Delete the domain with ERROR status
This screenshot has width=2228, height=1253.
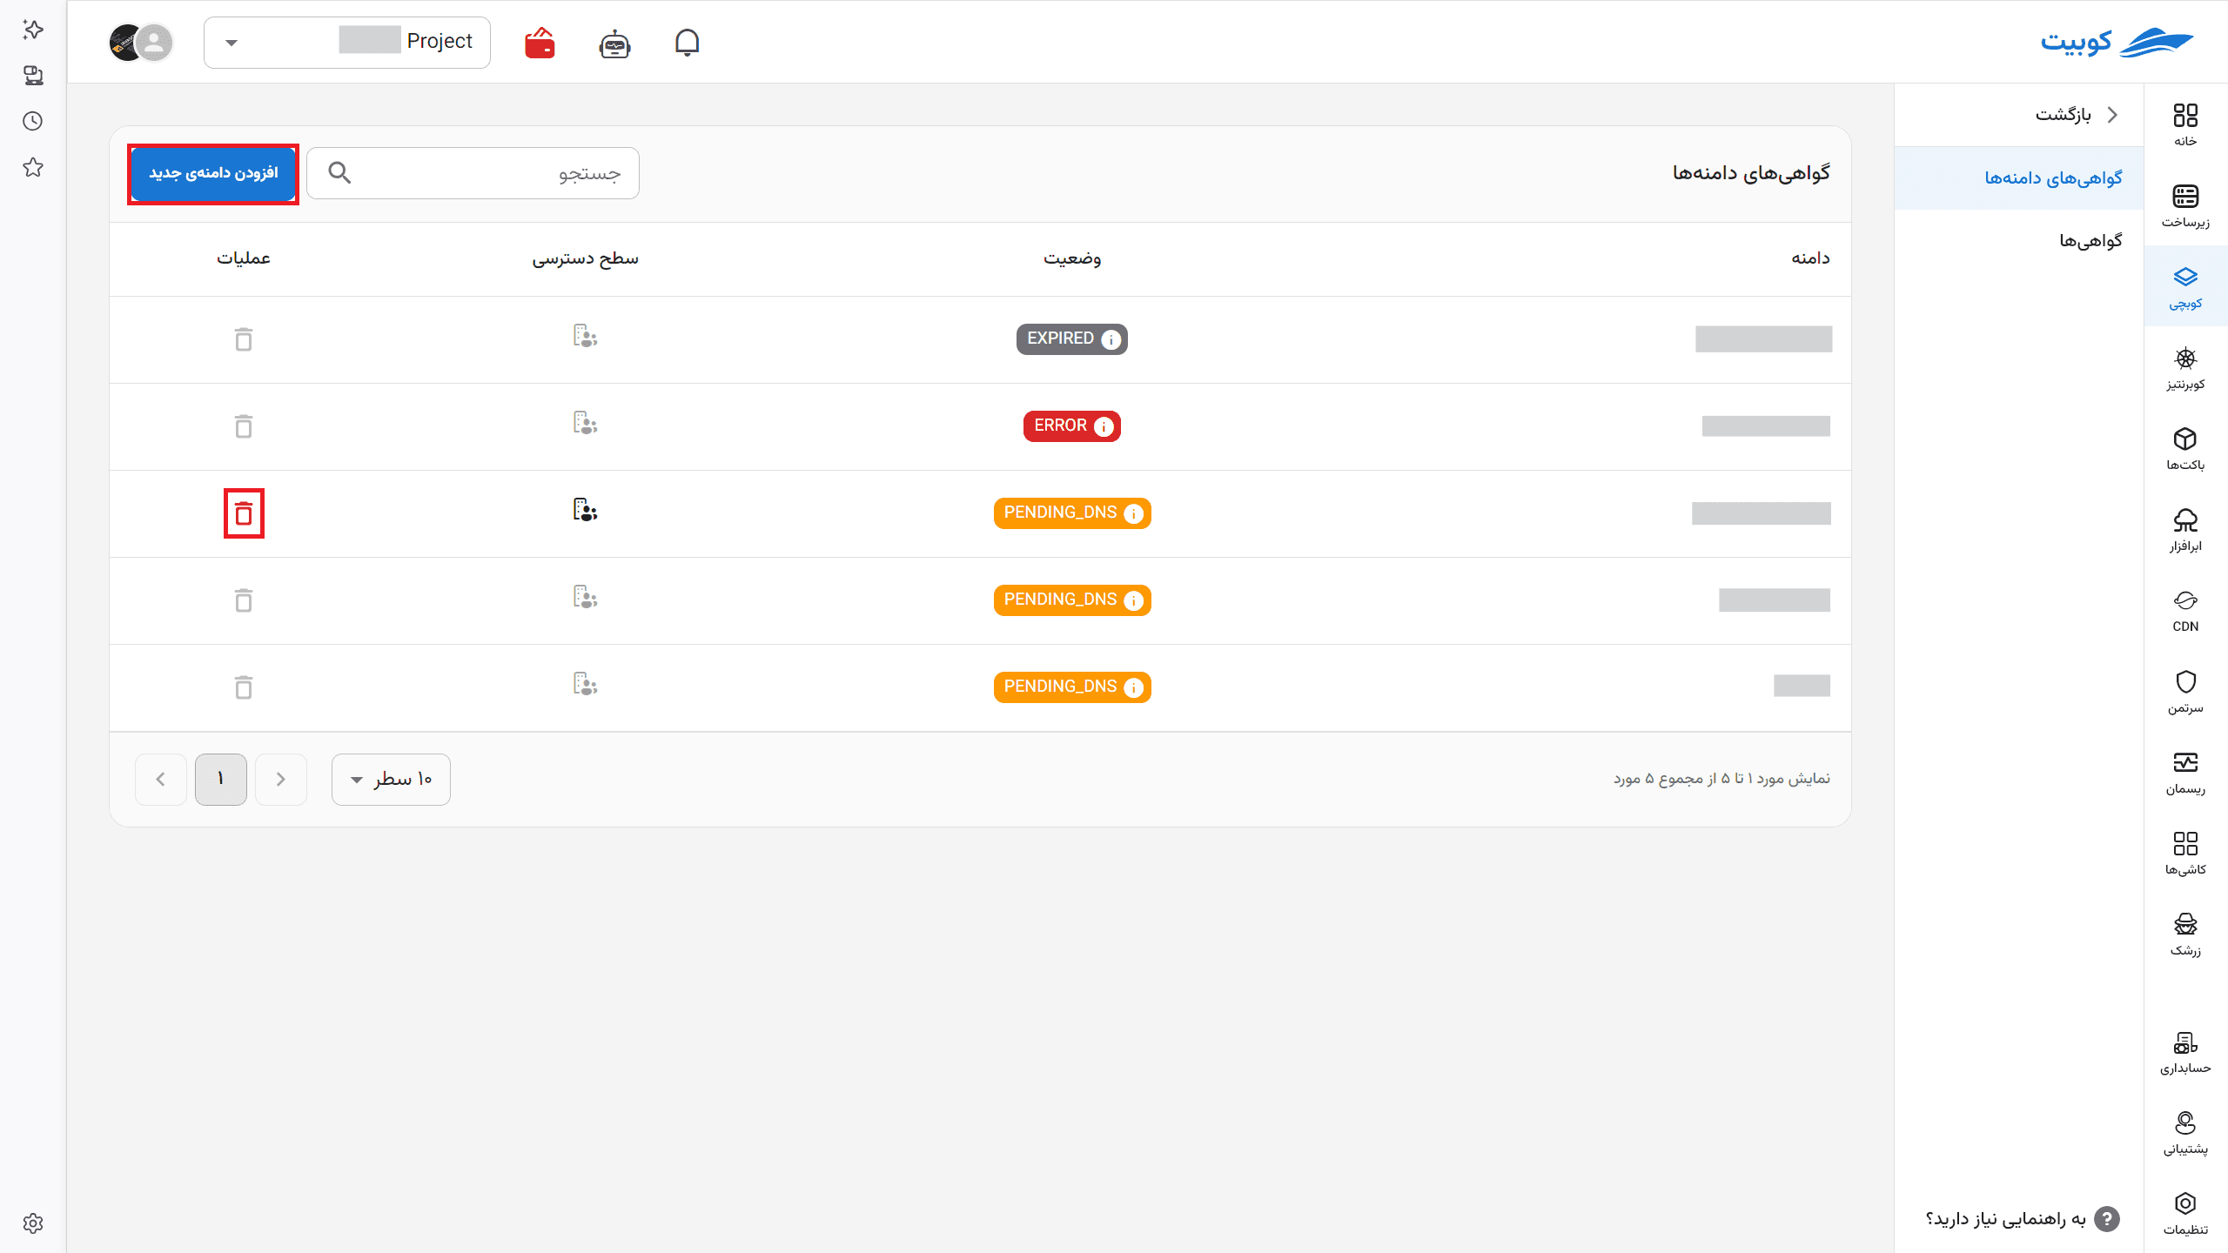(244, 426)
